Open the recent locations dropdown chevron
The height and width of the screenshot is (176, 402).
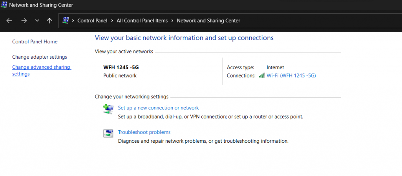tap(37, 21)
